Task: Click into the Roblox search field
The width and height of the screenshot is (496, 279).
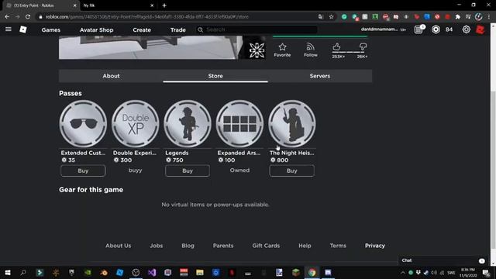Action: coord(257,29)
